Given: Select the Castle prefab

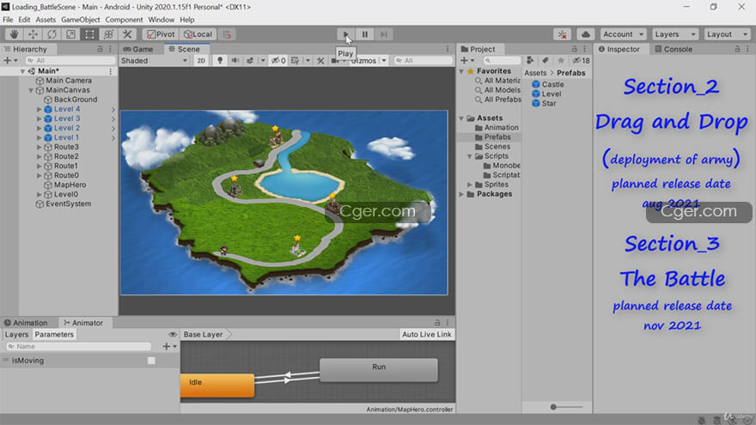Looking at the screenshot, I should coord(548,84).
